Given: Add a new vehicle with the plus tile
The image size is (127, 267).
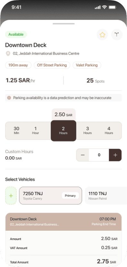Looking at the screenshot, I should point(11,196).
